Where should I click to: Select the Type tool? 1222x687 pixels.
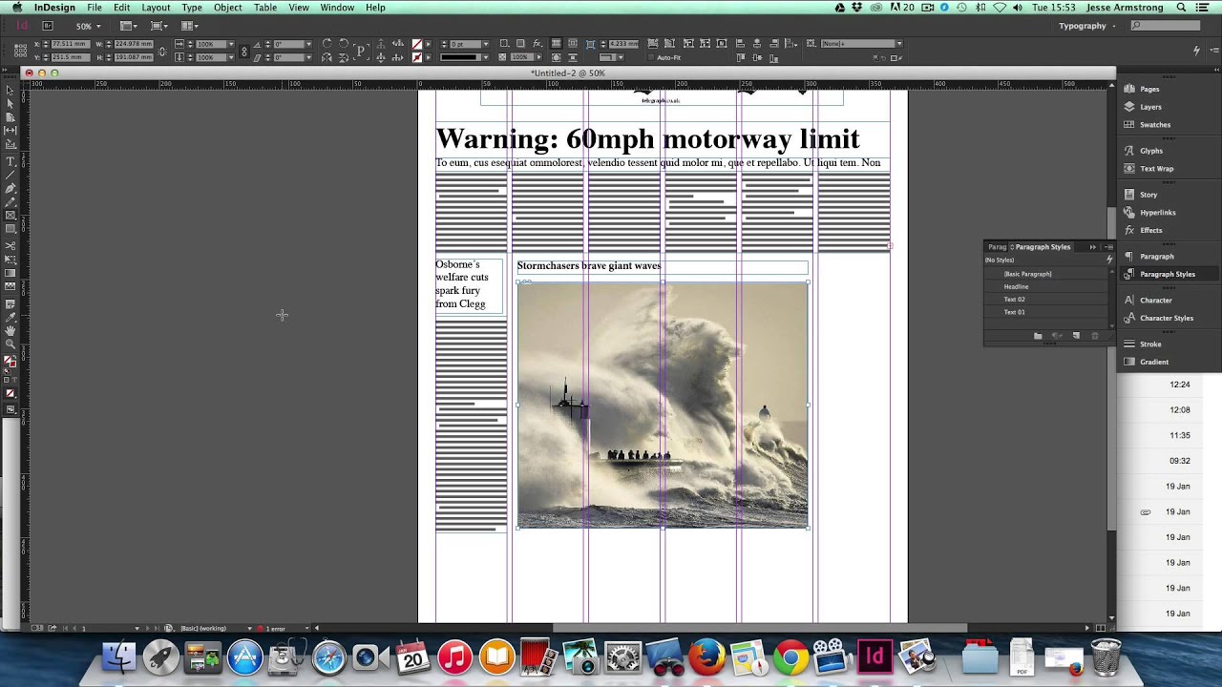tap(11, 162)
